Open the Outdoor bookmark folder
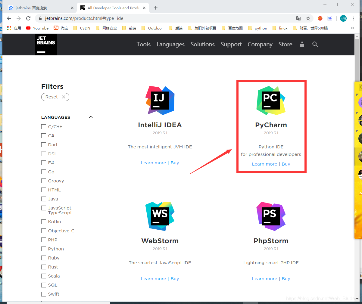 [x=152, y=28]
